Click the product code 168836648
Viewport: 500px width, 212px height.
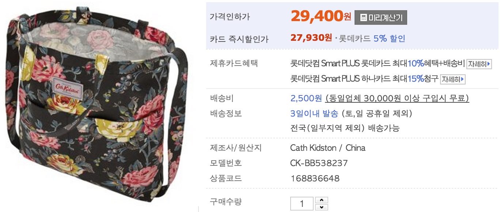tap(315, 178)
